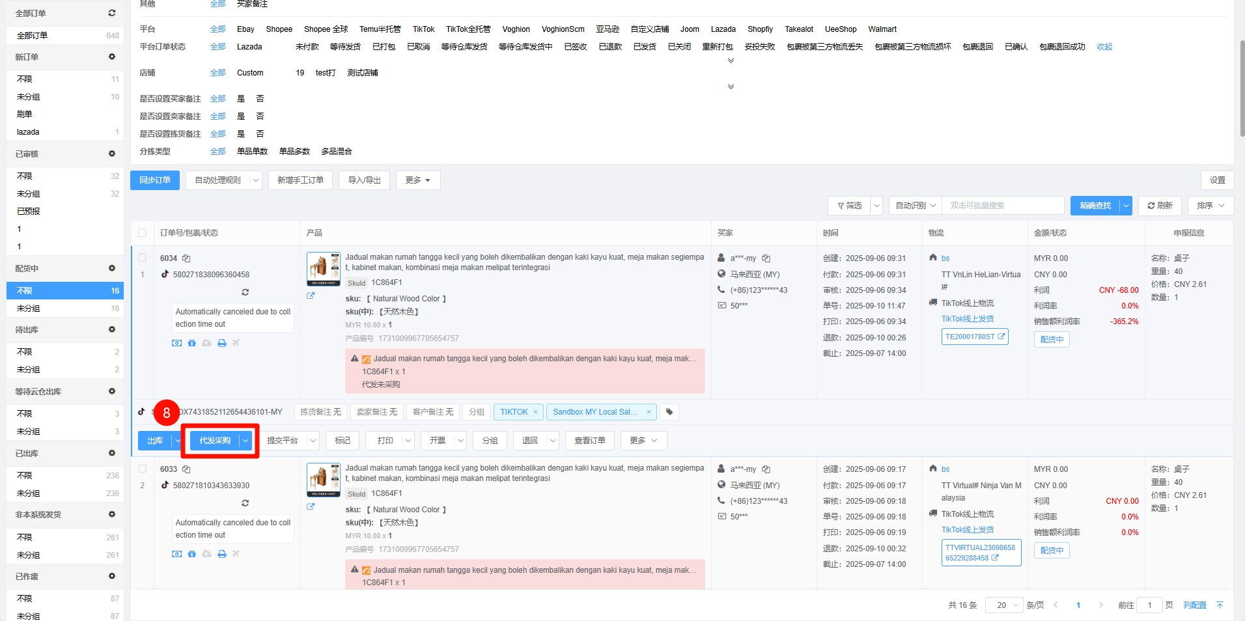Toggle the select-all checkbox in table header

tap(143, 233)
